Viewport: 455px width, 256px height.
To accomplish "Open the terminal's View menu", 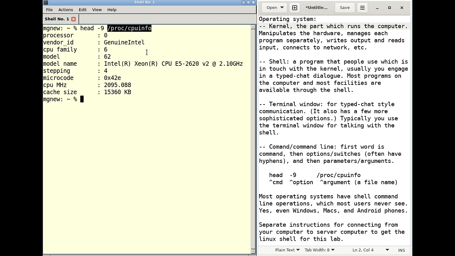I will [97, 10].
